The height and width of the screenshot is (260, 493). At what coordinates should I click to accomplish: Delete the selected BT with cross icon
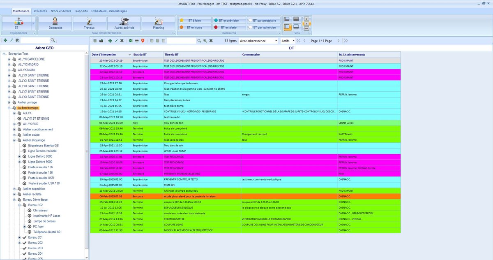(122, 41)
